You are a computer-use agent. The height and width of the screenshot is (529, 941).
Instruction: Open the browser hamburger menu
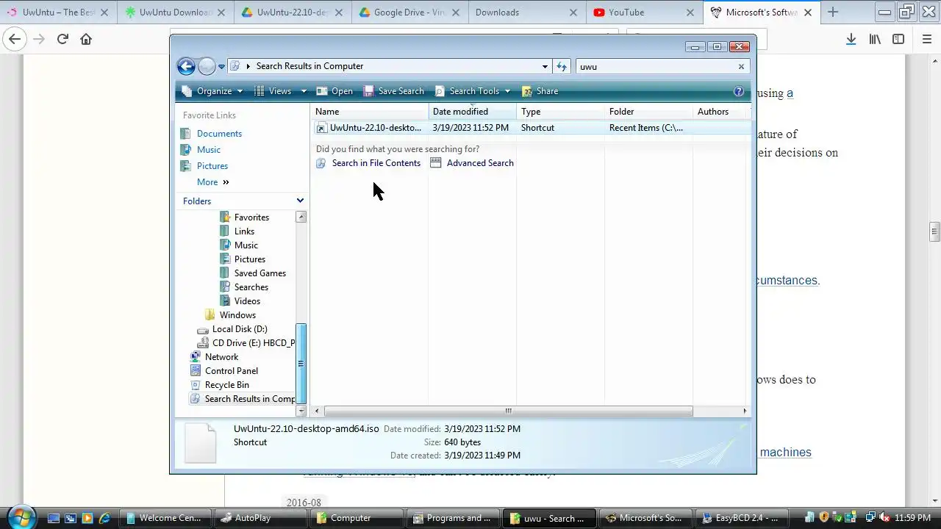point(927,40)
